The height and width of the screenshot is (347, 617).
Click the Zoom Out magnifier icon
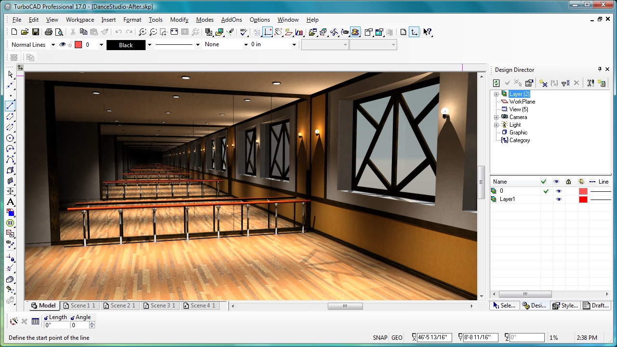(153, 32)
